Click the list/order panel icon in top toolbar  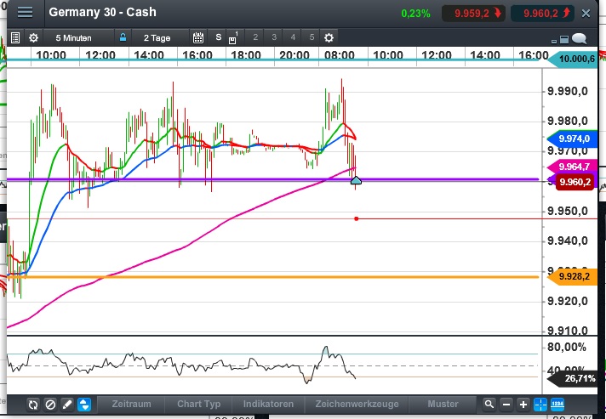tap(15, 37)
